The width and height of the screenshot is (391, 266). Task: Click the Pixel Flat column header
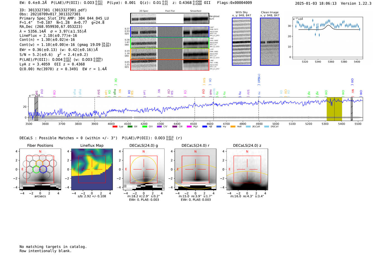coord(170,11)
